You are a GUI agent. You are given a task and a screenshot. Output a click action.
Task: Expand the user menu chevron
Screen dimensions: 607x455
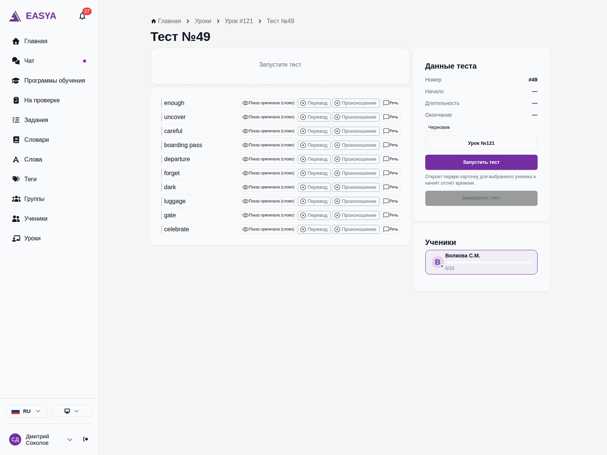70,439
